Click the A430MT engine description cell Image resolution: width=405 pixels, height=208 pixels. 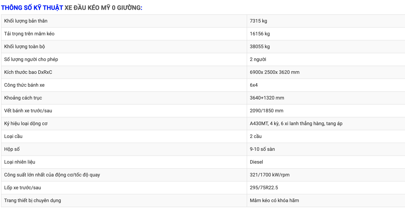(x=326, y=124)
